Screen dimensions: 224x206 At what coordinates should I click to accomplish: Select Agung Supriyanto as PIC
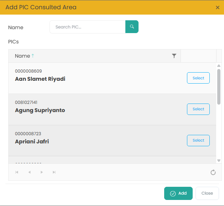point(198,109)
